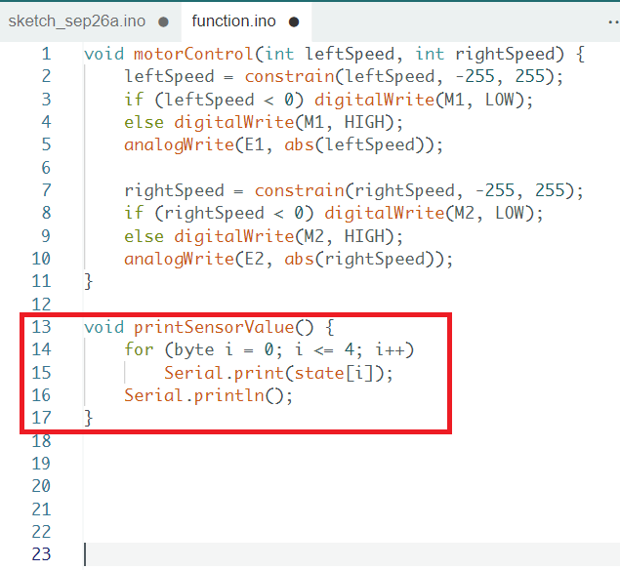
Task: Click line number 20 in gutter
Action: tap(40, 486)
